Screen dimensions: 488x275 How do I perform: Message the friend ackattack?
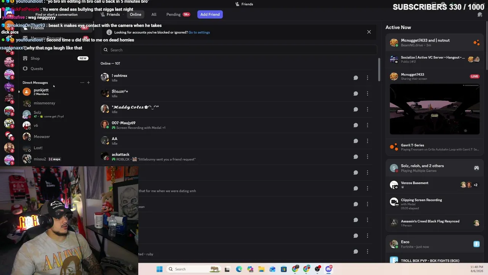pyautogui.click(x=356, y=157)
